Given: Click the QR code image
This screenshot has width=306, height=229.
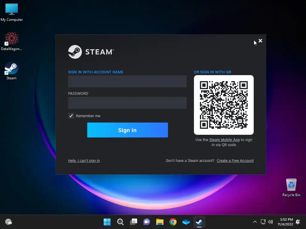Looking at the screenshot, I should 224,105.
